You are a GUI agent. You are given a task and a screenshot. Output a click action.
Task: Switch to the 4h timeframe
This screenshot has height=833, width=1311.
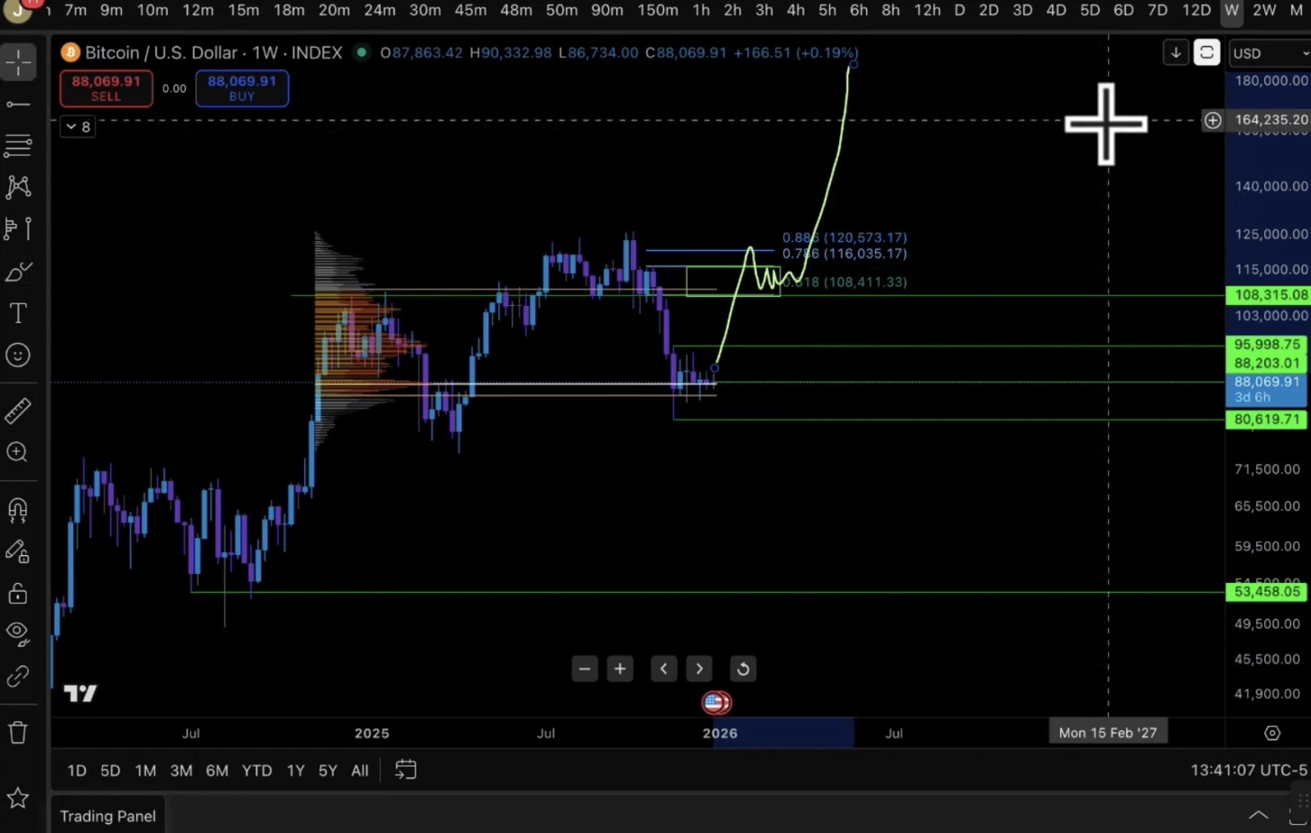(796, 10)
